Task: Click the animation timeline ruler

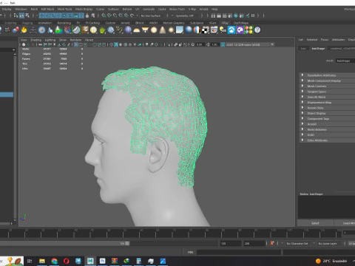Action: [170, 233]
